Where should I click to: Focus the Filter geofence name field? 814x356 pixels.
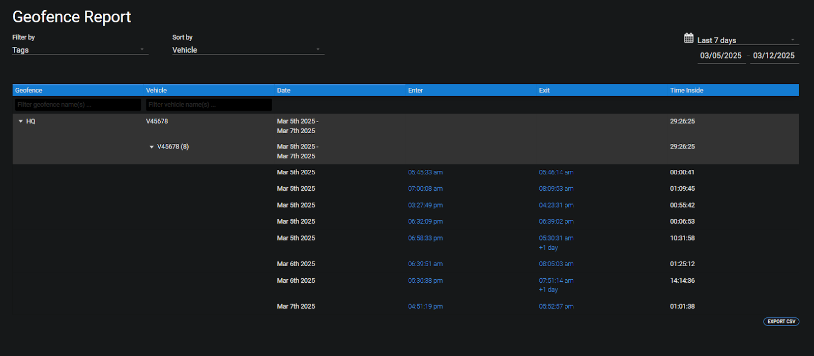[x=78, y=105]
